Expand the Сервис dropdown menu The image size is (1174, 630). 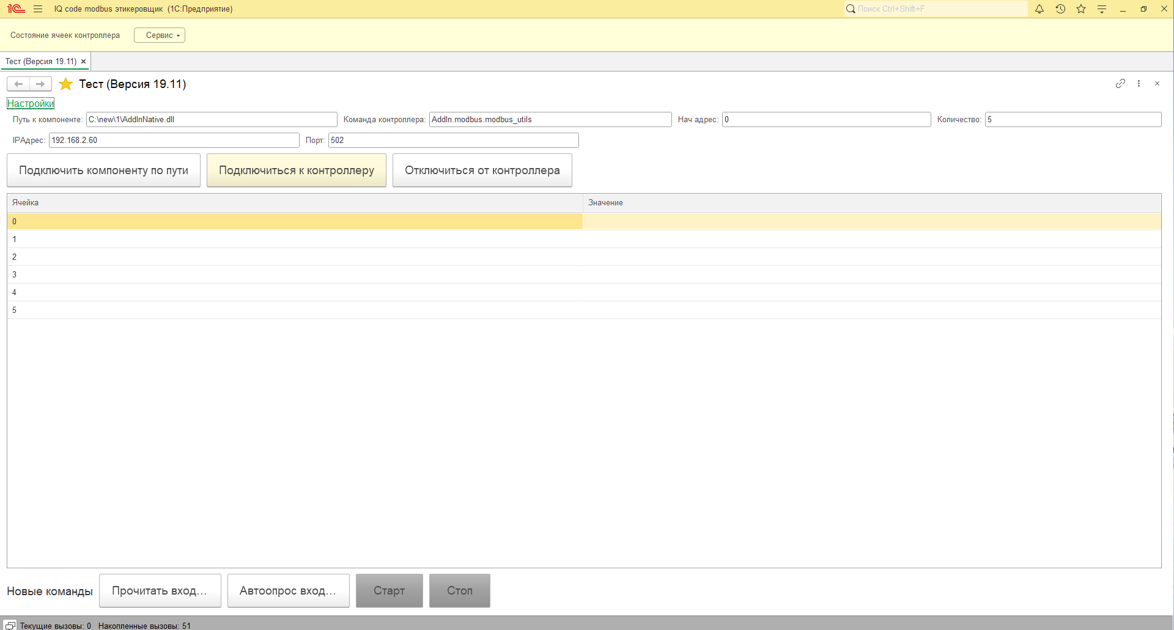click(x=160, y=35)
